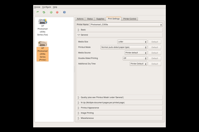
Task: Open help with the blue question icon
Action: [x=64, y=12]
